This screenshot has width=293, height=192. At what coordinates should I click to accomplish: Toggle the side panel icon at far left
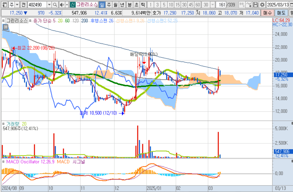[x=5, y=5]
